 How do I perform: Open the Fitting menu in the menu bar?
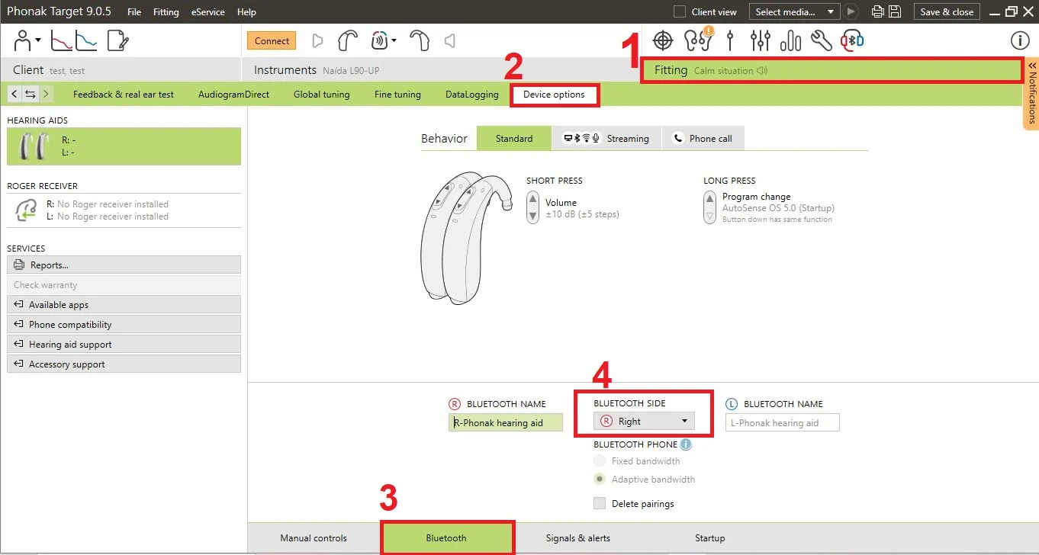click(166, 12)
